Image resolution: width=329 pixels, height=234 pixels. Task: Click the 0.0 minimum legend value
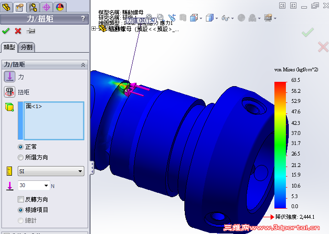coord(295,206)
